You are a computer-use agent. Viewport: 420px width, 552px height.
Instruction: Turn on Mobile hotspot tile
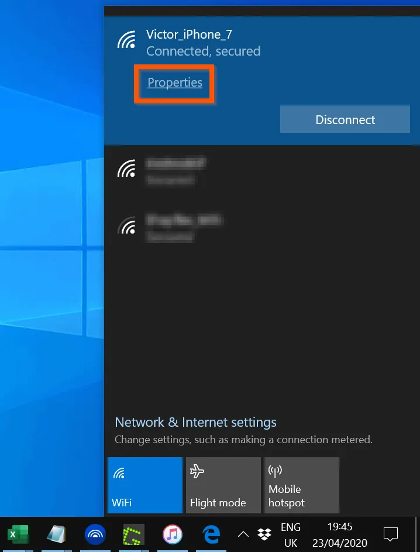coord(301,485)
